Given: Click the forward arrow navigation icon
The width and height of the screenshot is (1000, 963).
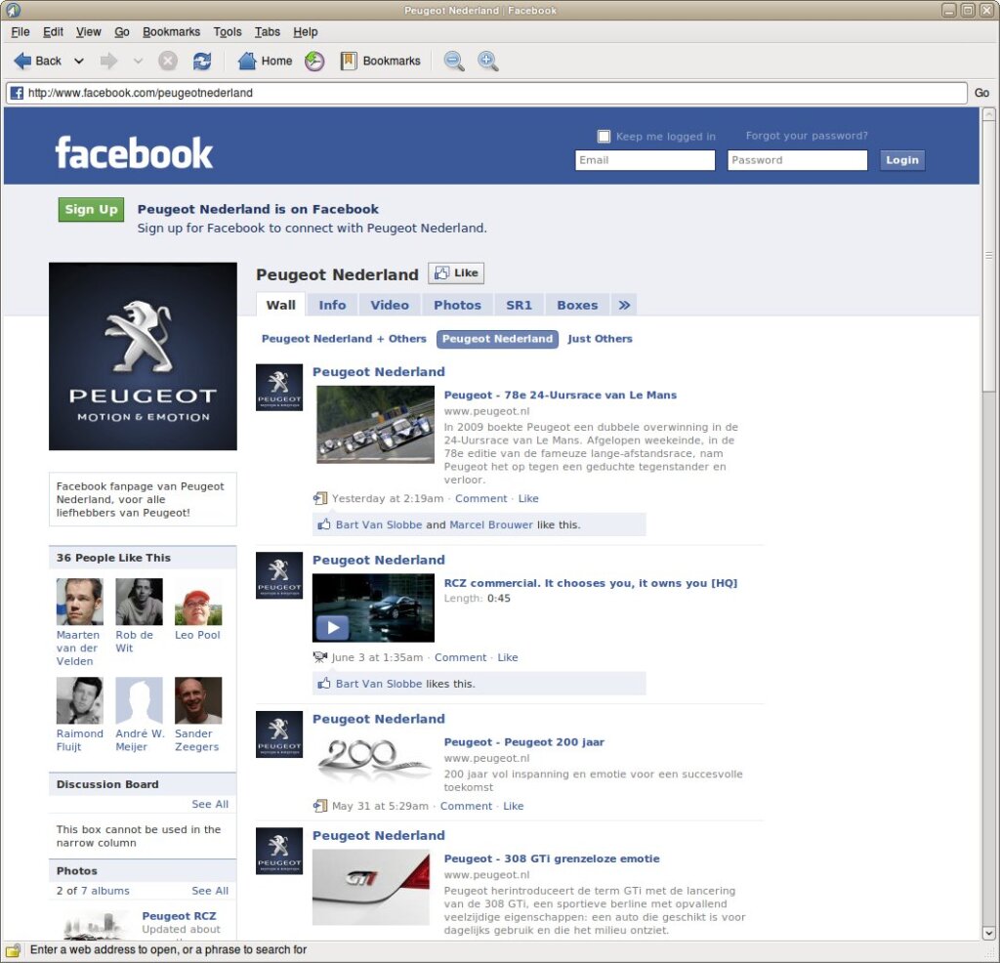Looking at the screenshot, I should [x=108, y=61].
